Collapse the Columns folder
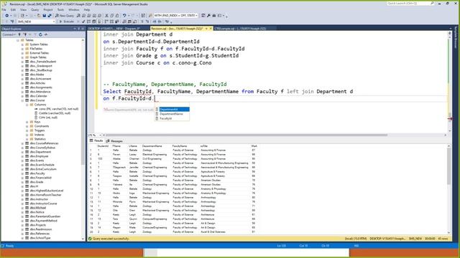 pos(27,105)
